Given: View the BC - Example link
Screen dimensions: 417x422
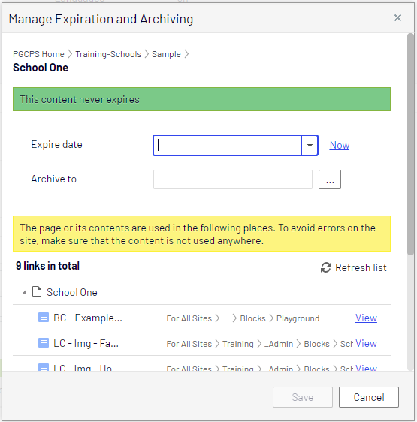Looking at the screenshot, I should pos(366,318).
